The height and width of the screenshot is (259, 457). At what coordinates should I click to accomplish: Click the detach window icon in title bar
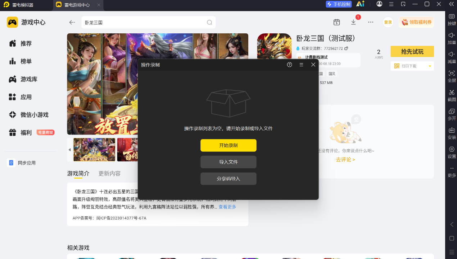coord(403,4)
